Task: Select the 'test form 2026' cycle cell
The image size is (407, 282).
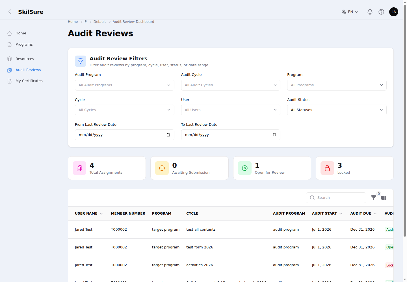Action: pos(200,247)
